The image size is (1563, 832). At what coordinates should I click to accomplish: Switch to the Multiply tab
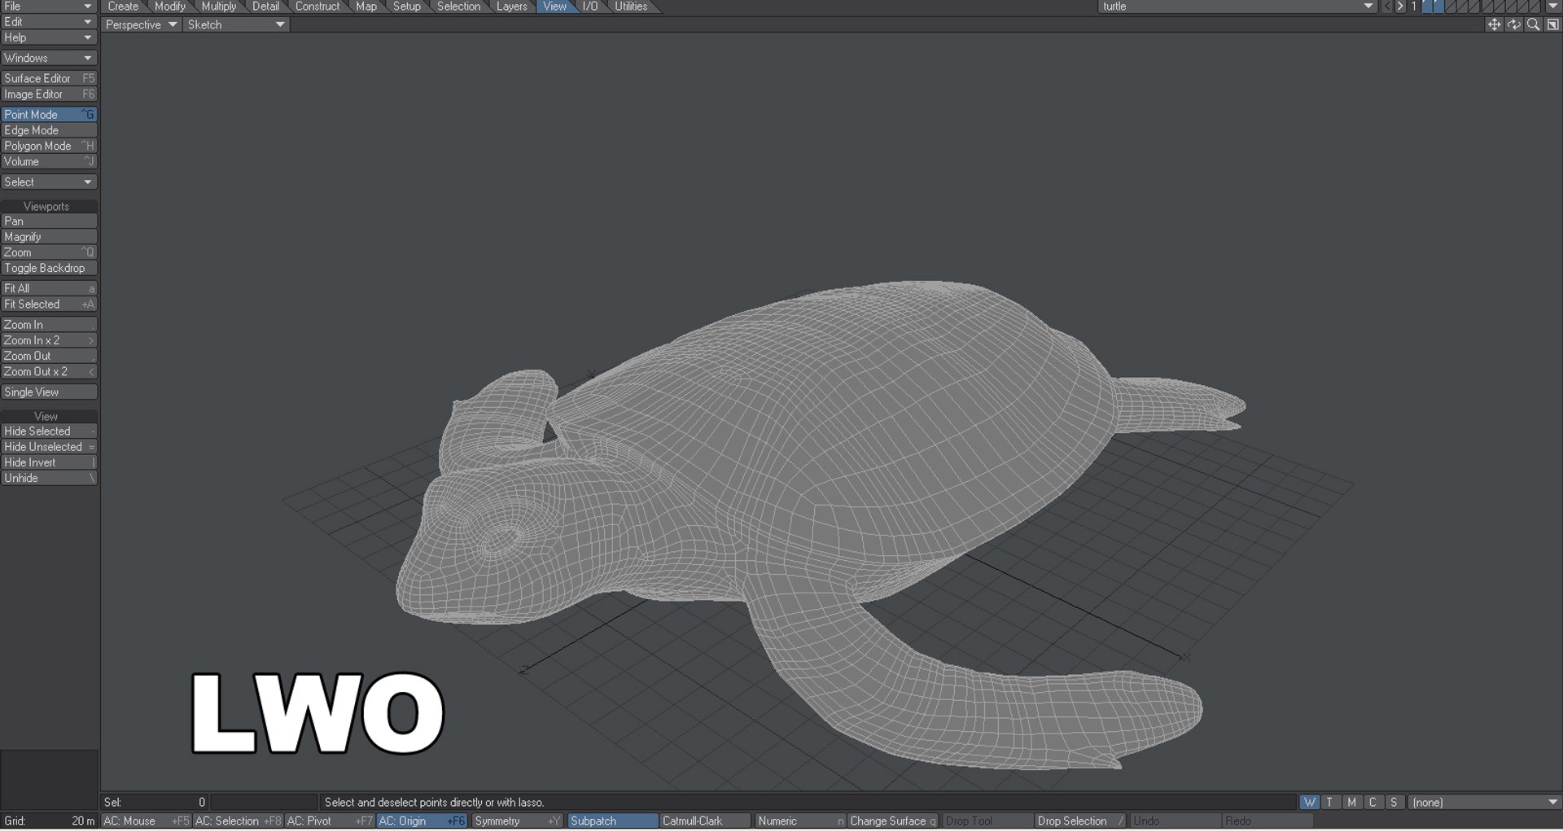click(x=219, y=7)
